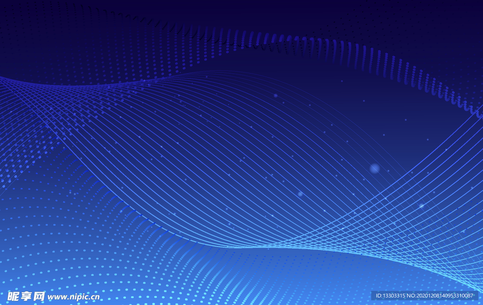
Task: Click the largest glowing orb on the right
Action: 375,168
